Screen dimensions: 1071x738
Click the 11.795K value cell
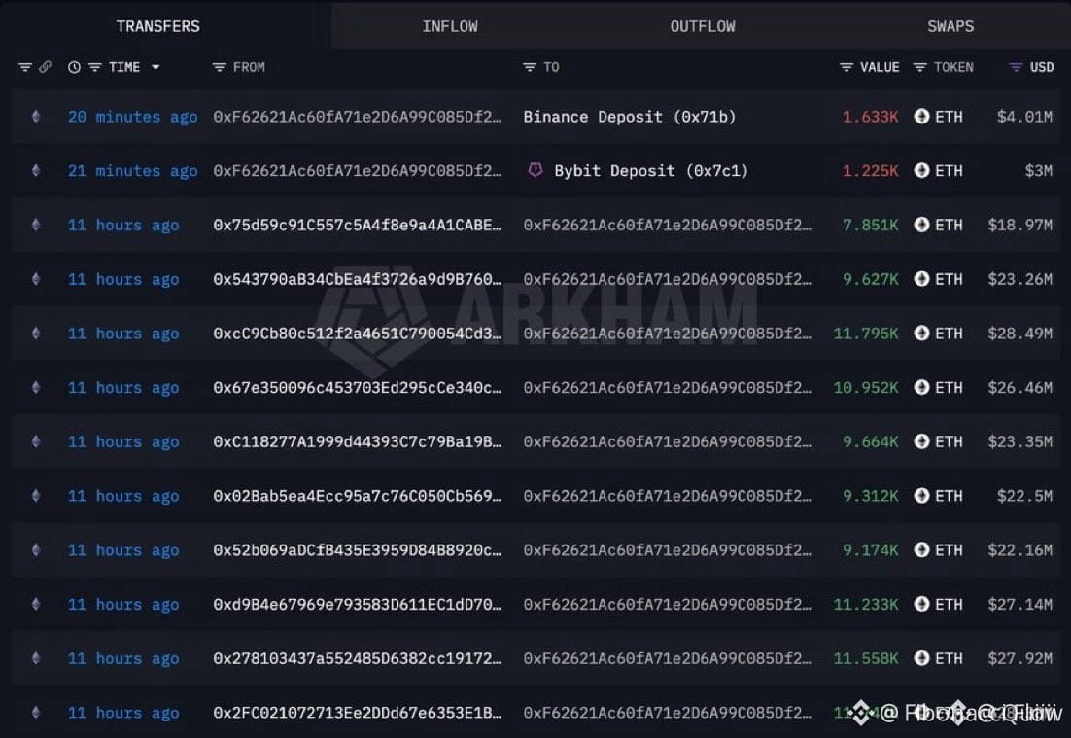(x=866, y=334)
